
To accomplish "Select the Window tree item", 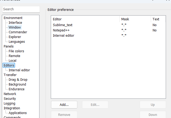I will tap(15, 27).
